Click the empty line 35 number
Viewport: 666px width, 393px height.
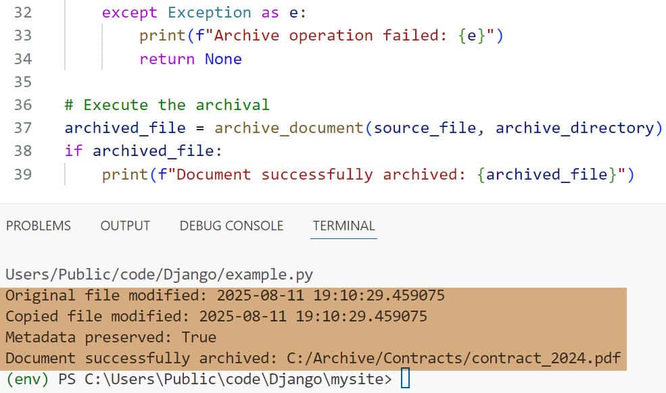coord(23,82)
